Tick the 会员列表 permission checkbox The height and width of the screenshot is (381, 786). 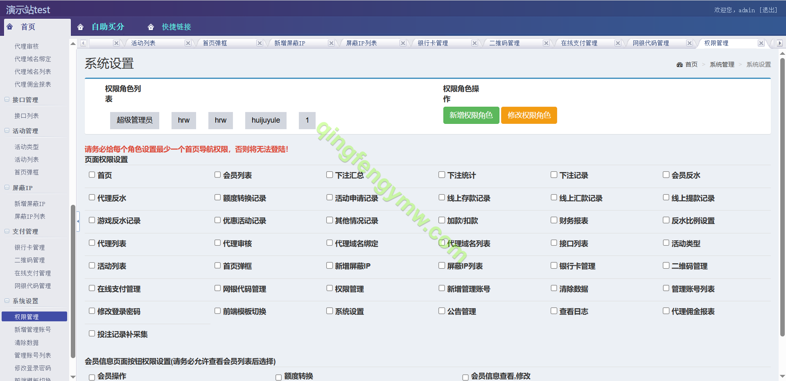[218, 175]
